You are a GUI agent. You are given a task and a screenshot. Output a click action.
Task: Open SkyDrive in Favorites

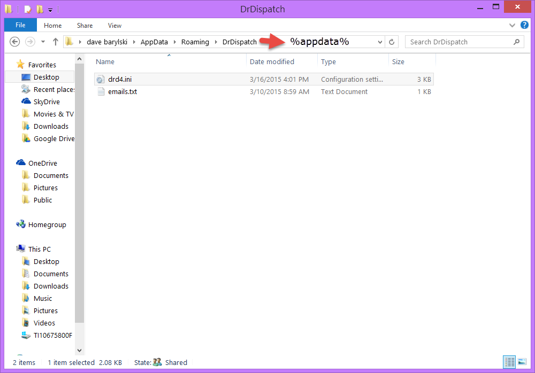(47, 102)
